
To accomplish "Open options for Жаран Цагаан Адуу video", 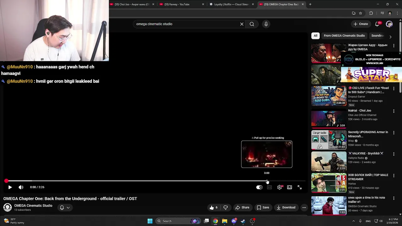I will [394, 46].
